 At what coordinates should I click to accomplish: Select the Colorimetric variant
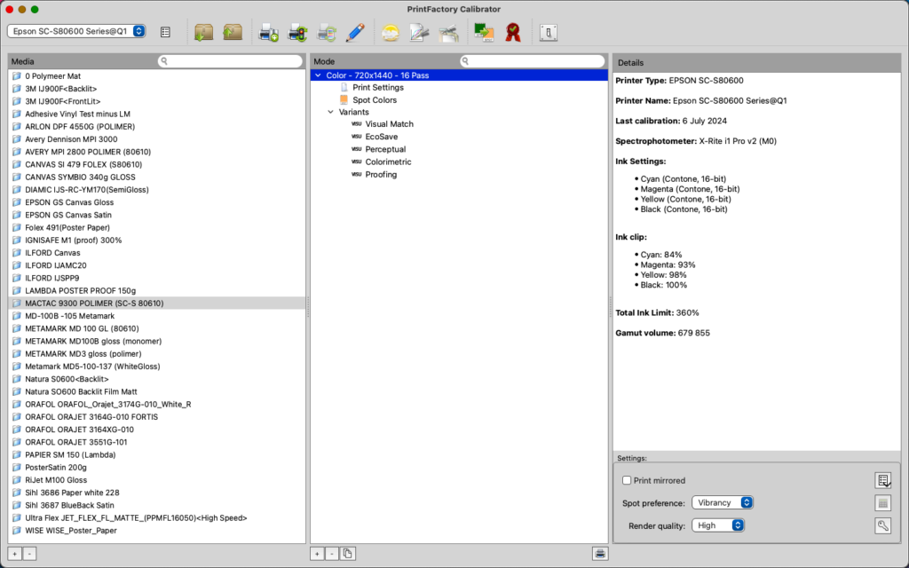coord(388,162)
